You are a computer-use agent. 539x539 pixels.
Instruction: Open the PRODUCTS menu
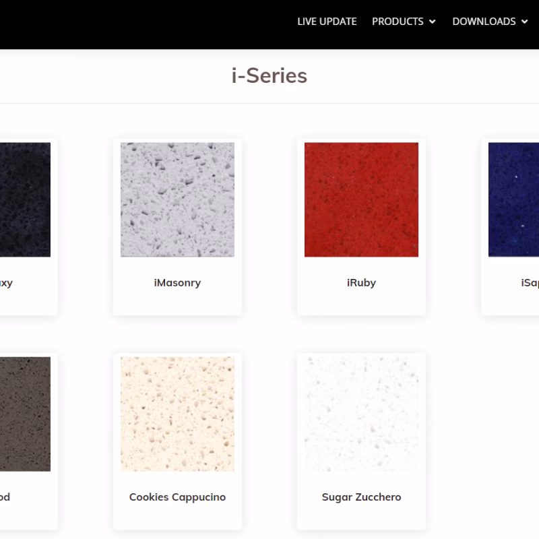coord(398,22)
